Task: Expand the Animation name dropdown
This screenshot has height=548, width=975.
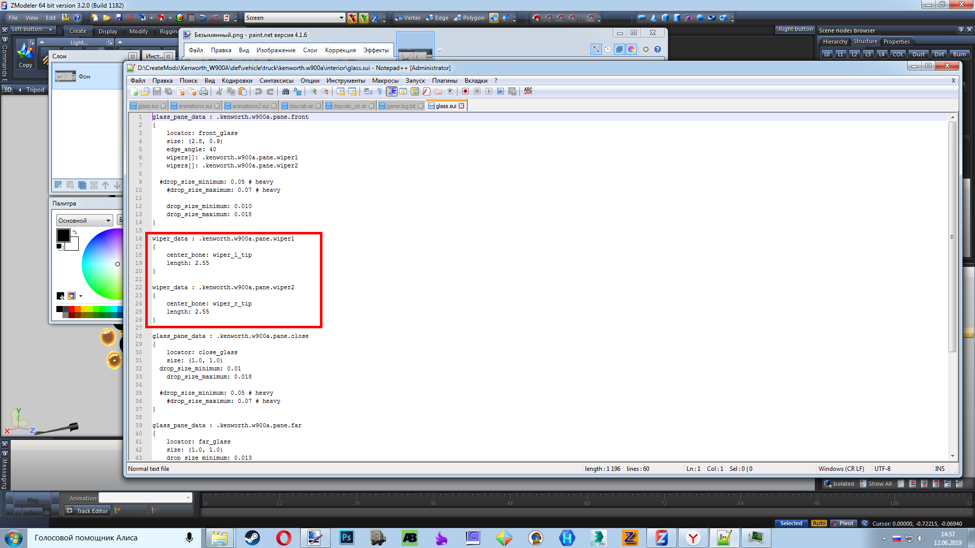Action: pos(188,498)
